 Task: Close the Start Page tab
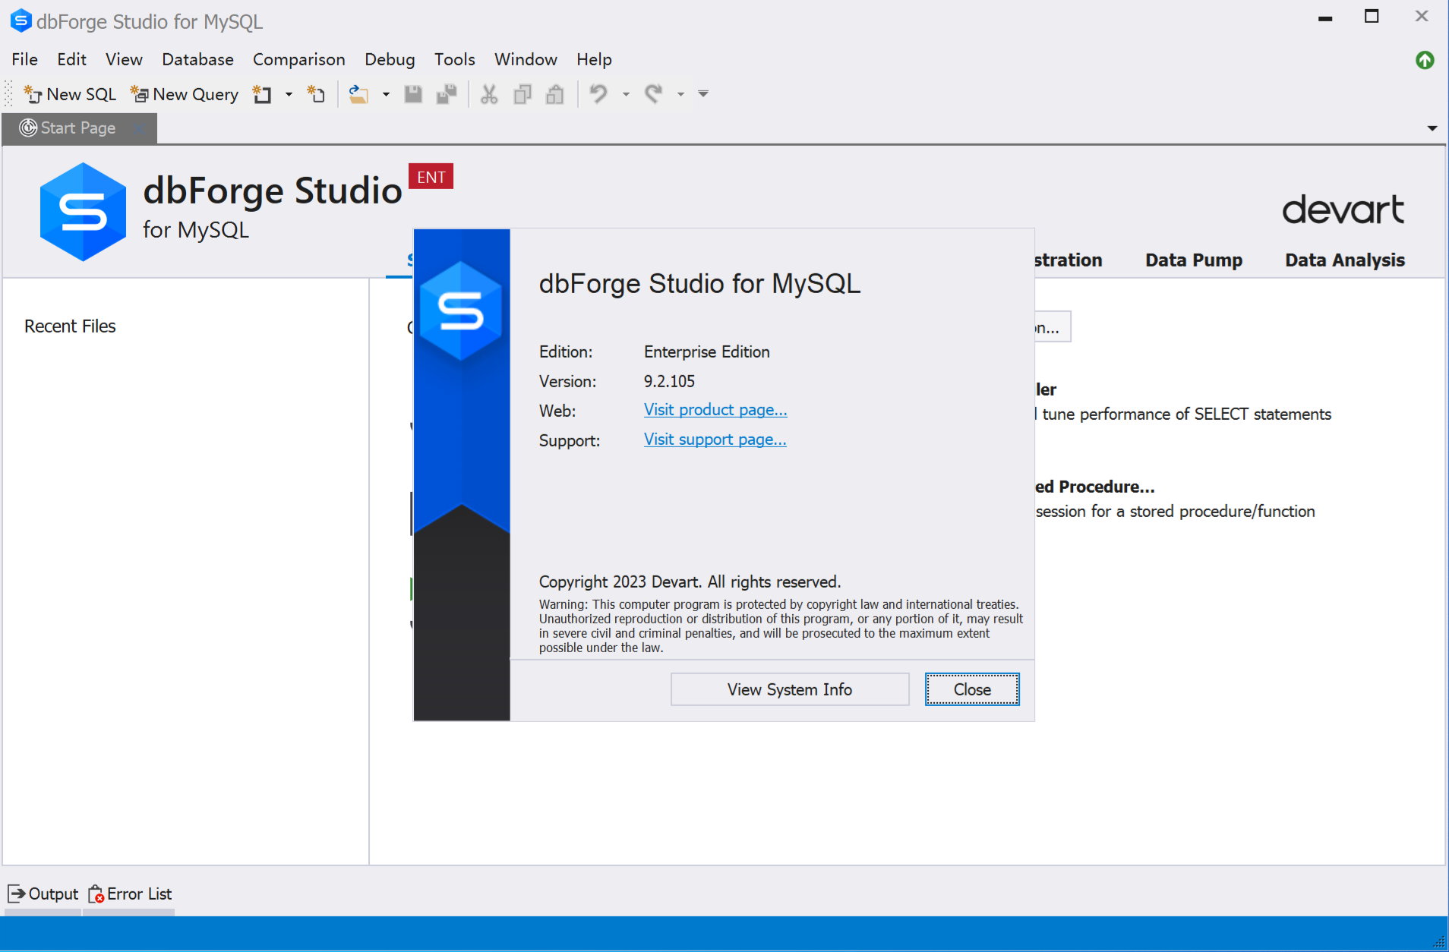(140, 128)
